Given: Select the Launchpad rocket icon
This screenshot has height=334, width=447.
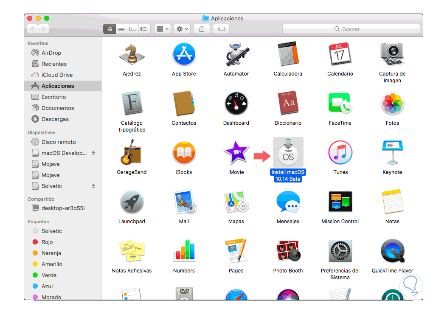Looking at the screenshot, I should pyautogui.click(x=132, y=202).
